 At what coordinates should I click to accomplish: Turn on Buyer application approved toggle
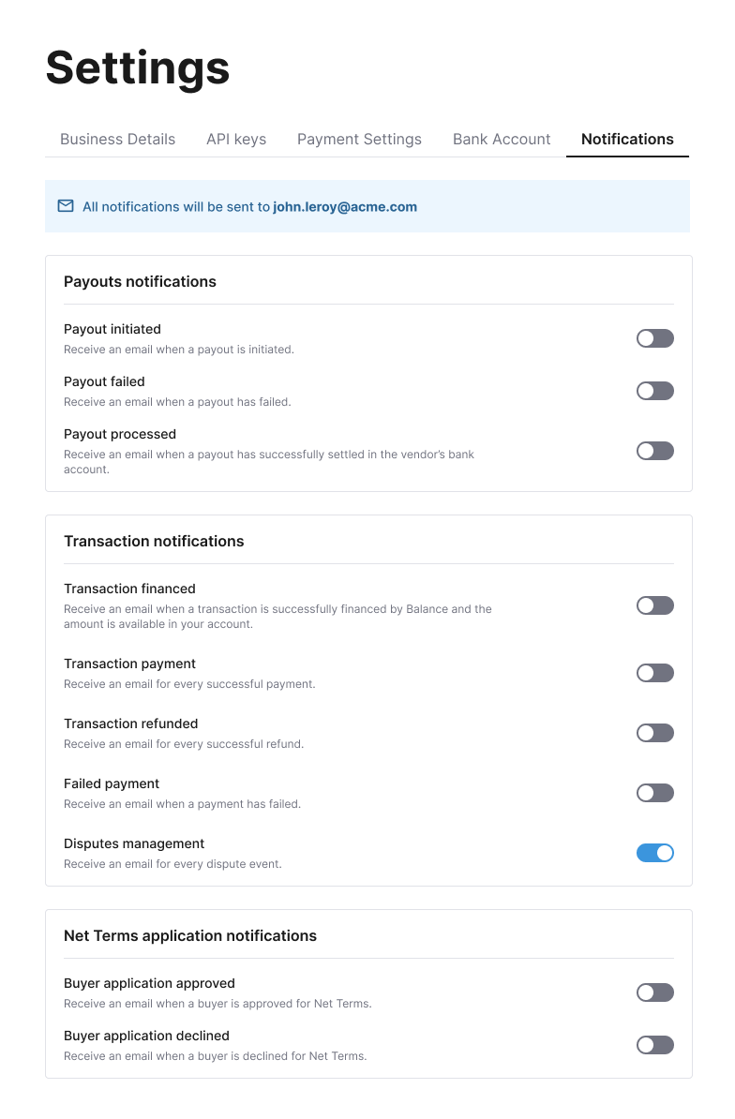point(655,992)
